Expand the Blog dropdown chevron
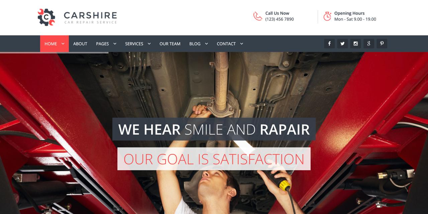The width and height of the screenshot is (428, 214). click(x=206, y=43)
